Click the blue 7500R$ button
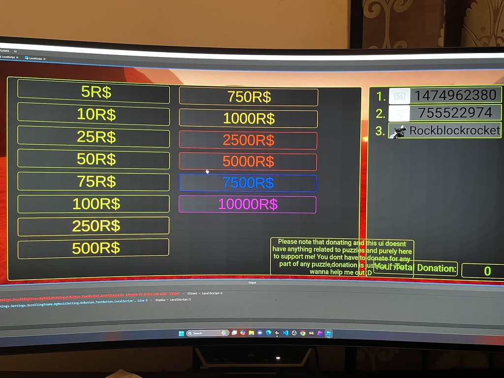Viewport: 504px width, 378px height. pos(248,183)
